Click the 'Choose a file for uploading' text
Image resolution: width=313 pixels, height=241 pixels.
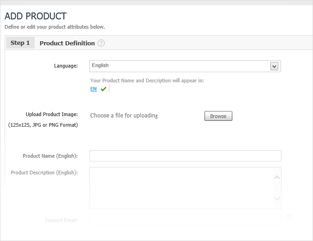tap(124, 116)
